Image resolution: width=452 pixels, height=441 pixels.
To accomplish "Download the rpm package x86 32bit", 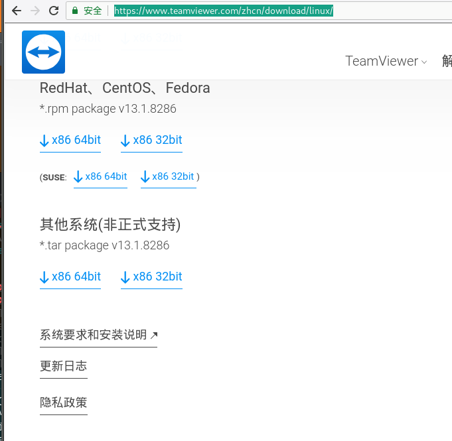I will click(151, 141).
